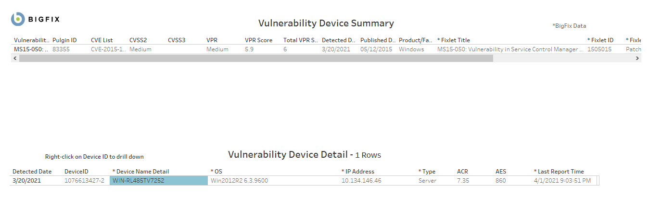This screenshot has width=649, height=209.
Task: Click the Fixlet ID value 1505015
Action: click(599, 49)
